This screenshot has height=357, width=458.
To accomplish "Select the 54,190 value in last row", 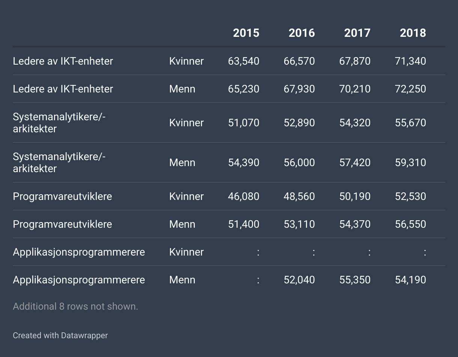I will pos(410,280).
